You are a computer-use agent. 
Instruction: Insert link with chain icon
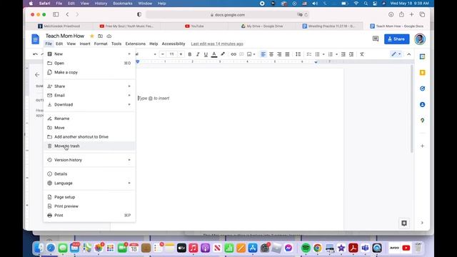(233, 54)
